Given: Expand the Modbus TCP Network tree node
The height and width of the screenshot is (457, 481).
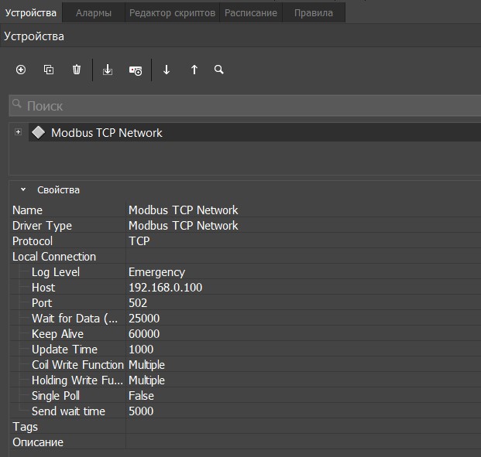Looking at the screenshot, I should [x=18, y=132].
